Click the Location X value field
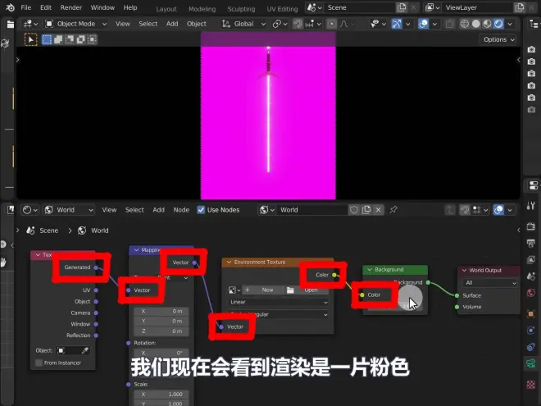 [x=161, y=312]
